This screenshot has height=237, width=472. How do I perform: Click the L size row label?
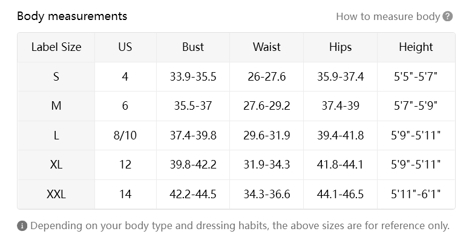tap(56, 135)
